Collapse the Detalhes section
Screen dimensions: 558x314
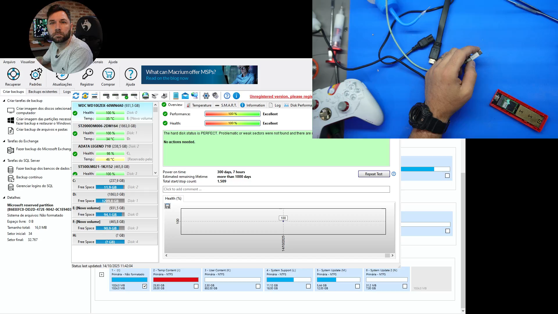[4, 198]
